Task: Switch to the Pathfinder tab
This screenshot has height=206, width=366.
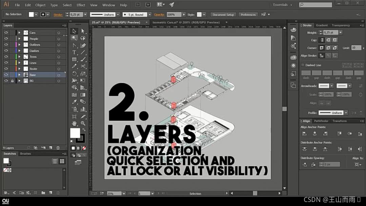Action: [321, 121]
